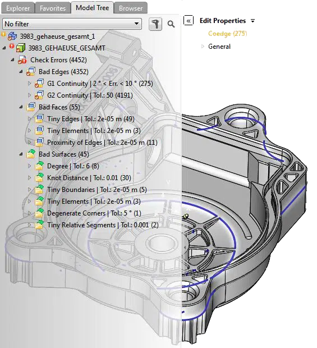Viewport: 317px width, 348px height.
Task: Open the Favorites tab
Action: coord(53,8)
